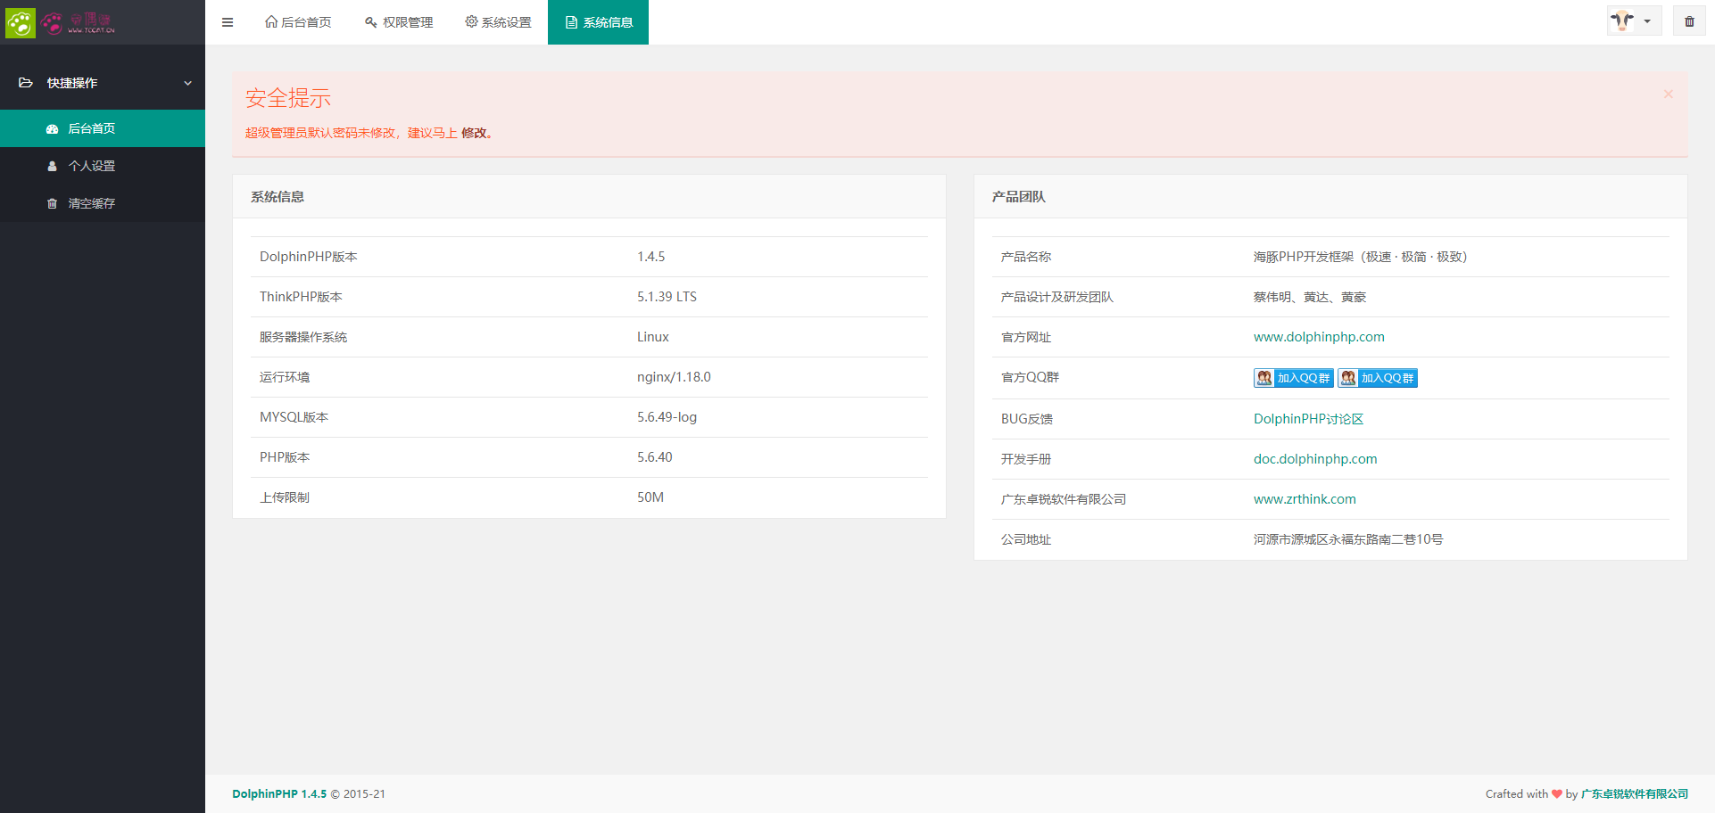Click the folder icon beside 快捷操作
The image size is (1715, 813).
[x=26, y=83]
